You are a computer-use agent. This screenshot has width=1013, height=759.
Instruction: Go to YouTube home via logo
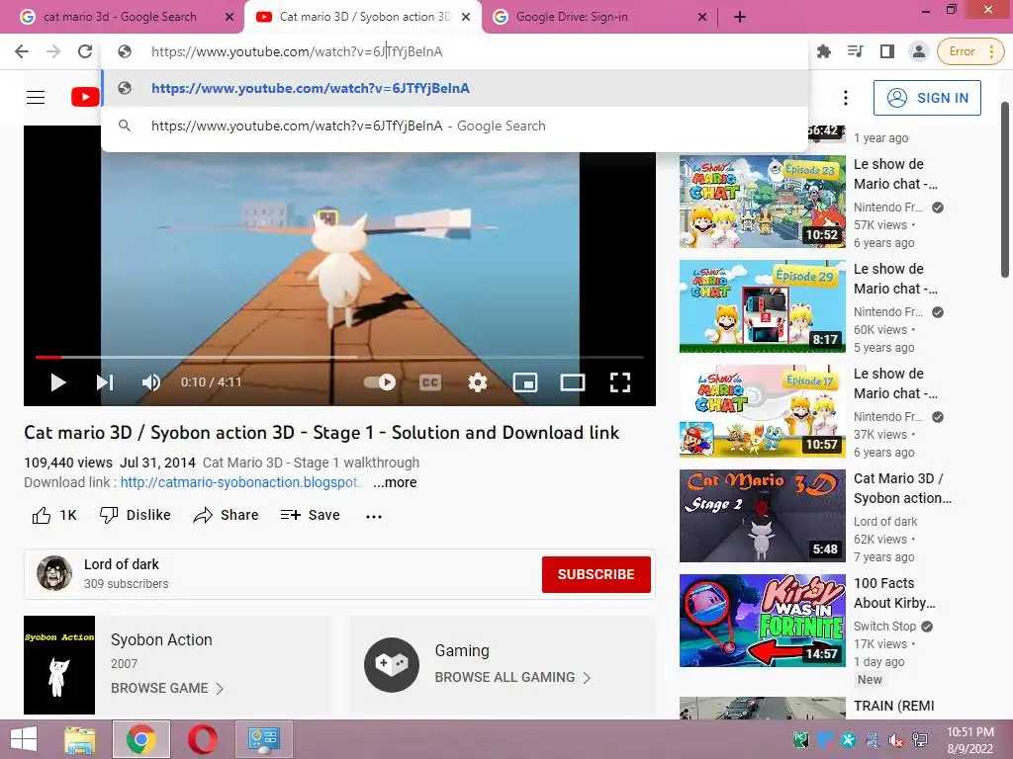point(85,98)
